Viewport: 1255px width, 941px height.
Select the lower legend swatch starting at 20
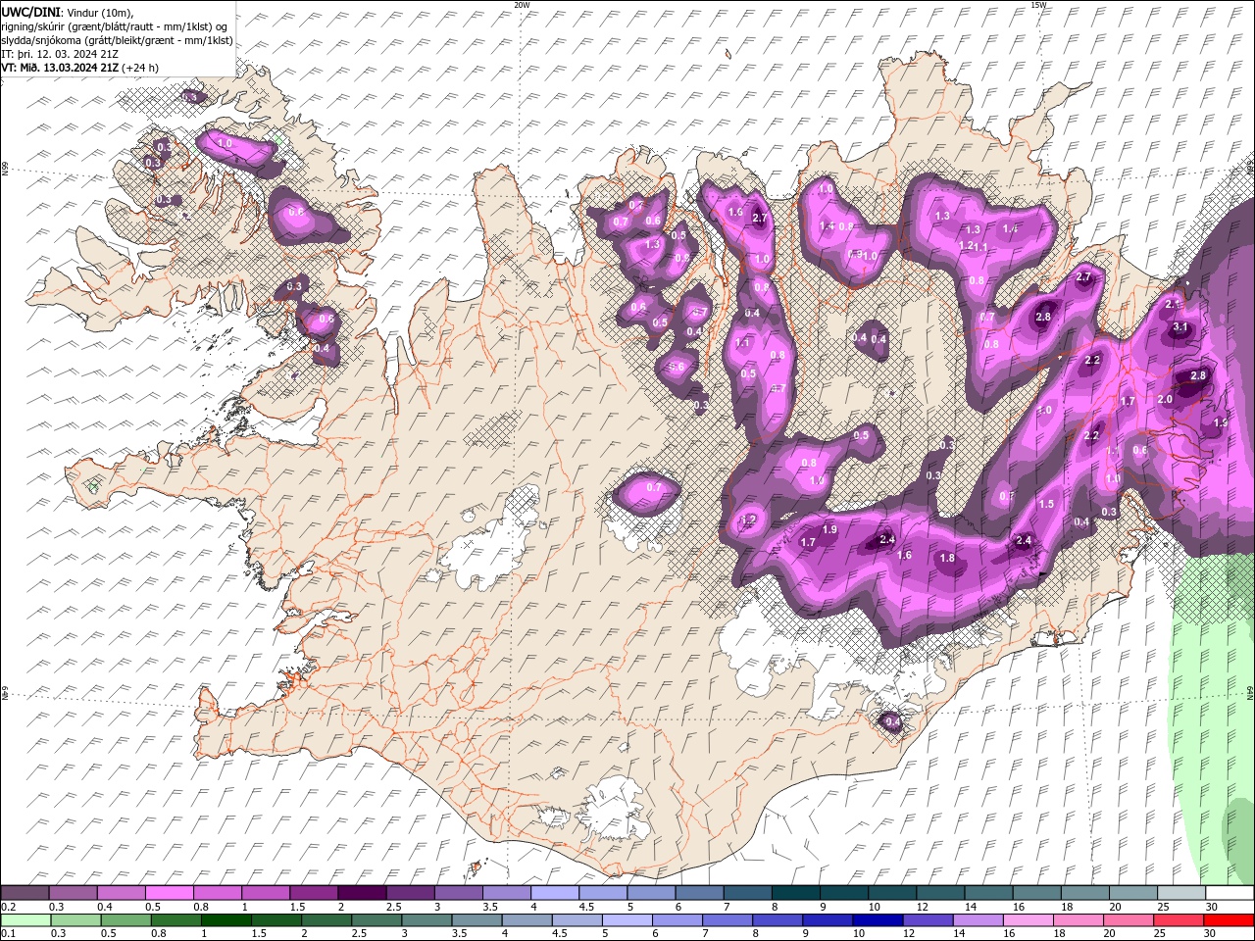(x=1128, y=920)
